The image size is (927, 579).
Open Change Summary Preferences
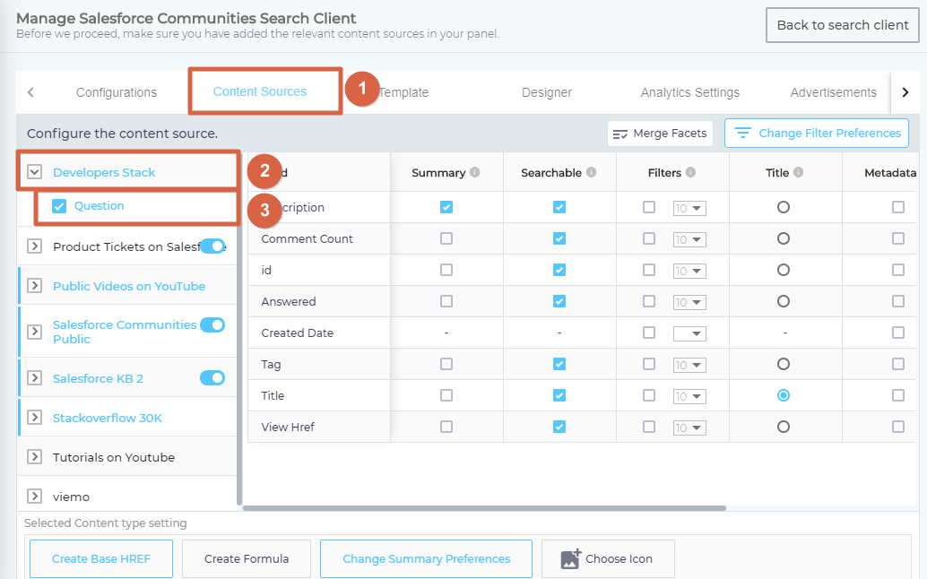426,558
